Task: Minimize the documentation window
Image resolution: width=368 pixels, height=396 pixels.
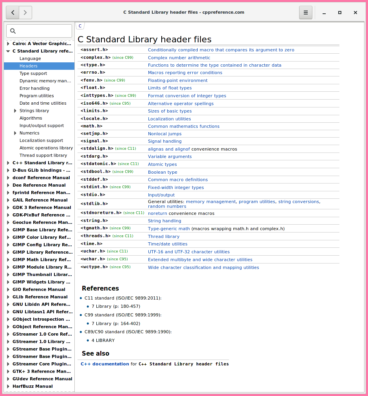Action: tap(324, 13)
